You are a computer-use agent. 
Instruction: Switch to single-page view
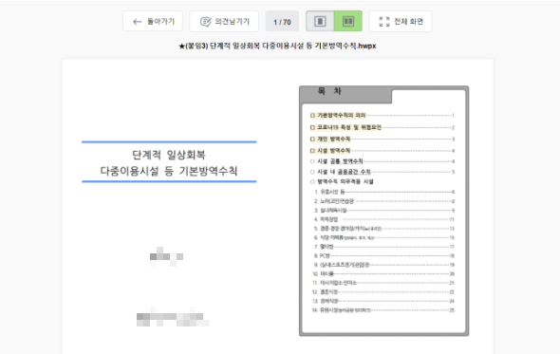[x=320, y=22]
